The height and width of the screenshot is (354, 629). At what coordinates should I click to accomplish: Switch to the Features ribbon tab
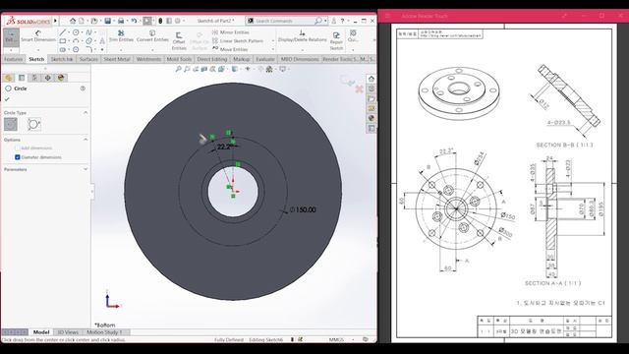13,59
